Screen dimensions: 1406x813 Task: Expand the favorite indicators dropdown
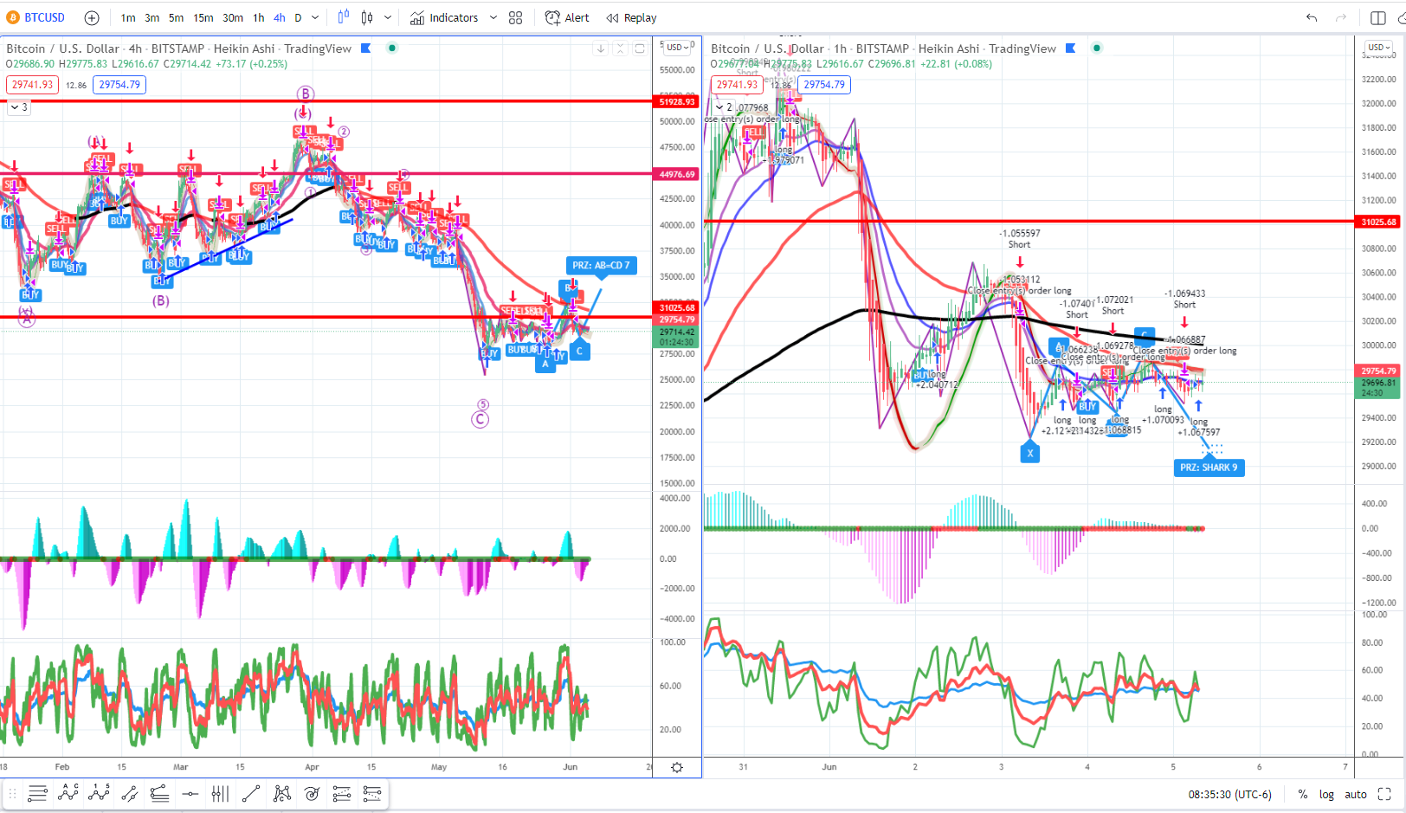point(493,17)
